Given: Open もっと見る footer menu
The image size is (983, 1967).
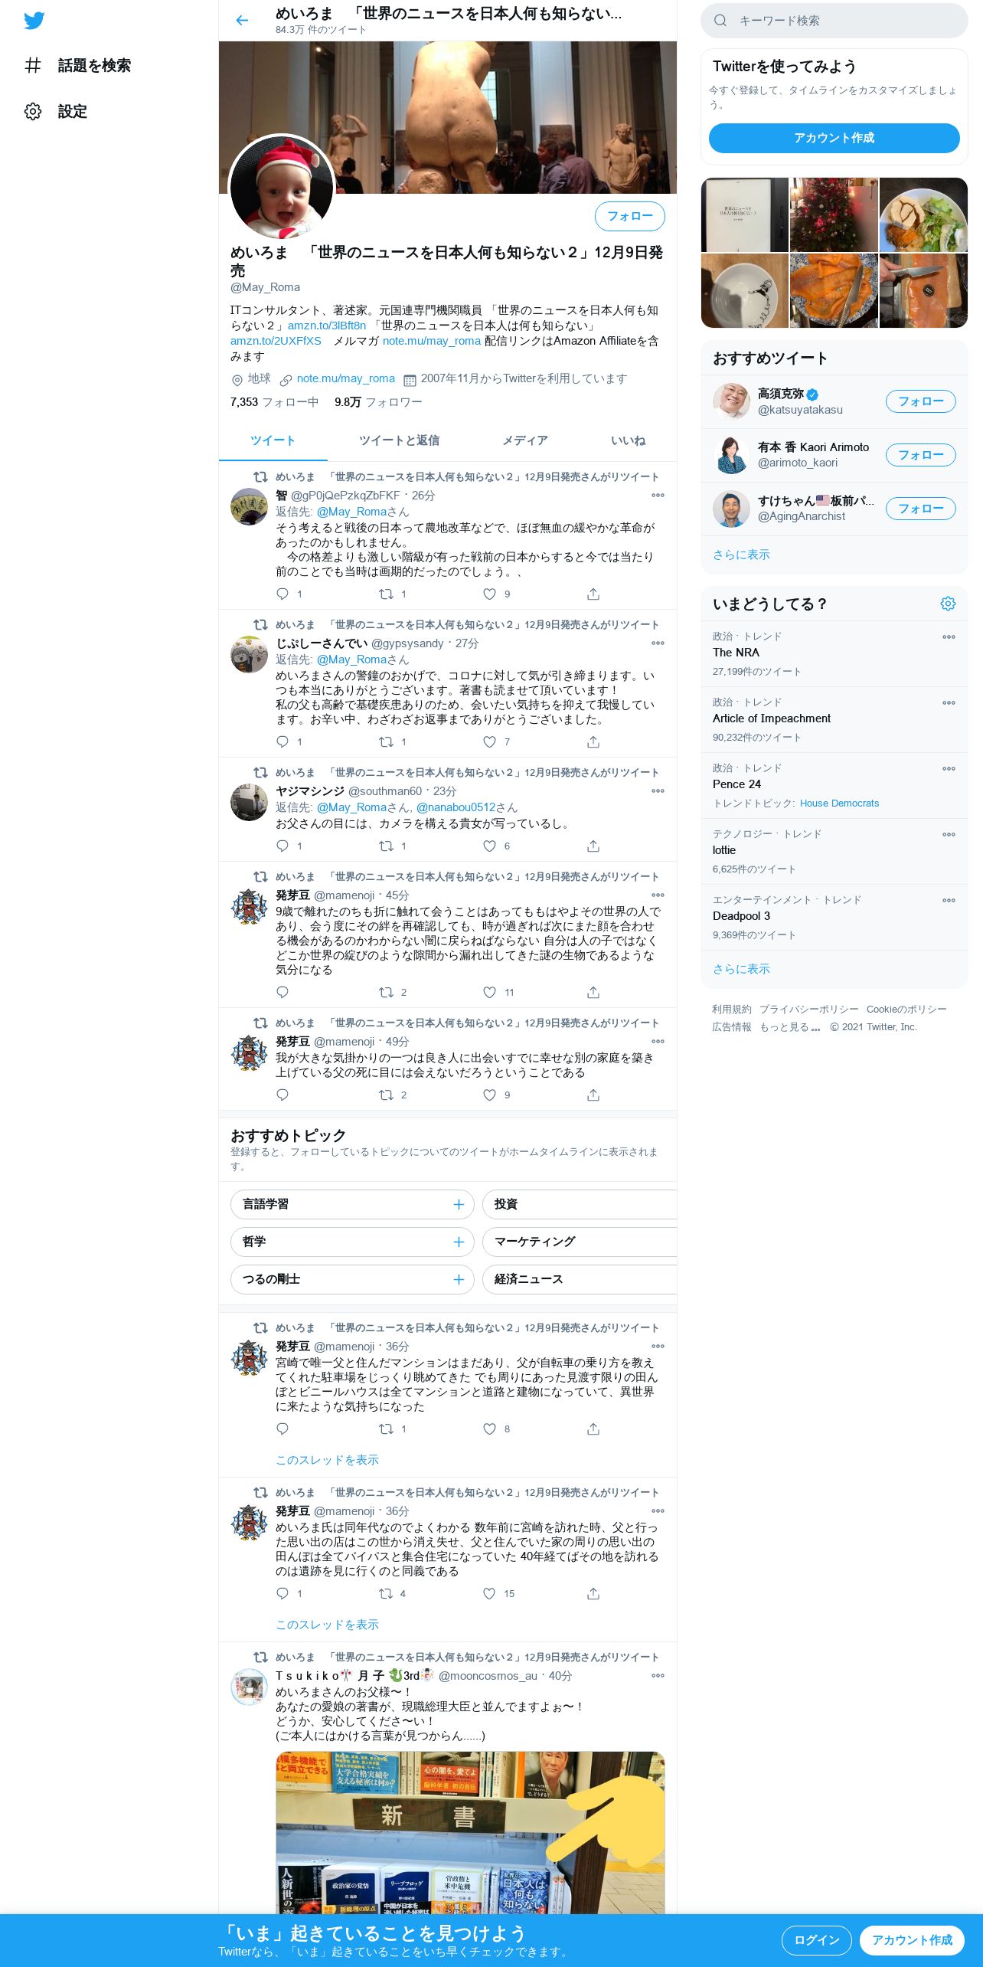Looking at the screenshot, I should point(790,1027).
